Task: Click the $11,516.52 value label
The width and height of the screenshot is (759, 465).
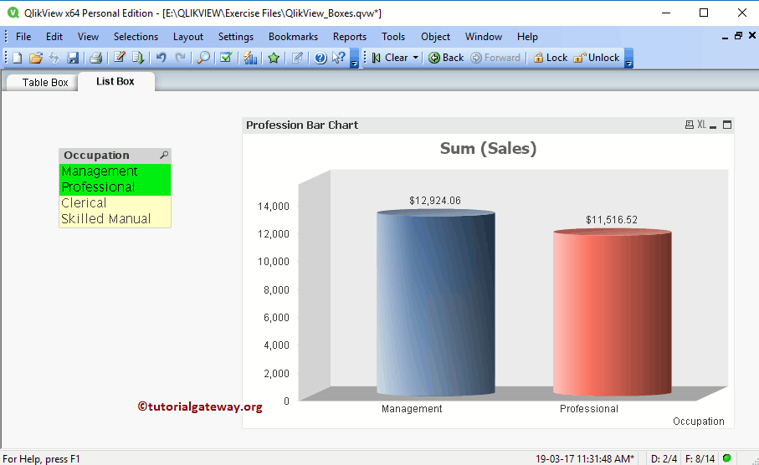Action: (x=612, y=220)
